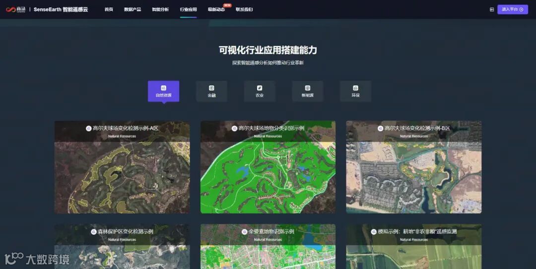Click the 进入平台 button

[x=513, y=9]
